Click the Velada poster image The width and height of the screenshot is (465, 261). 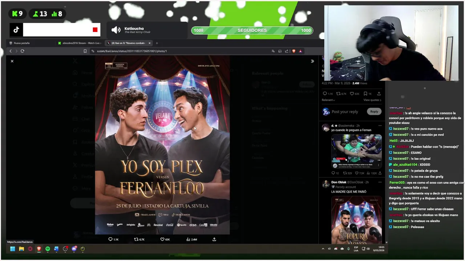pyautogui.click(x=162, y=145)
